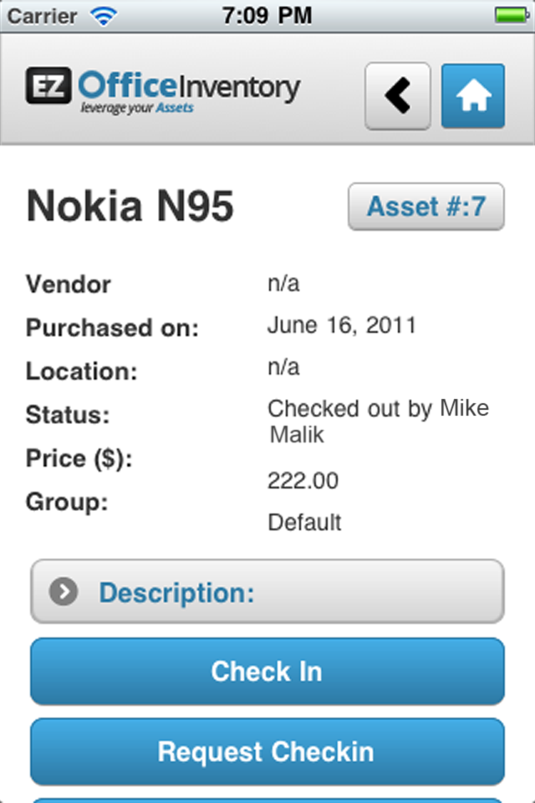Select the 222.00 price value
This screenshot has height=803, width=535.
(x=303, y=481)
